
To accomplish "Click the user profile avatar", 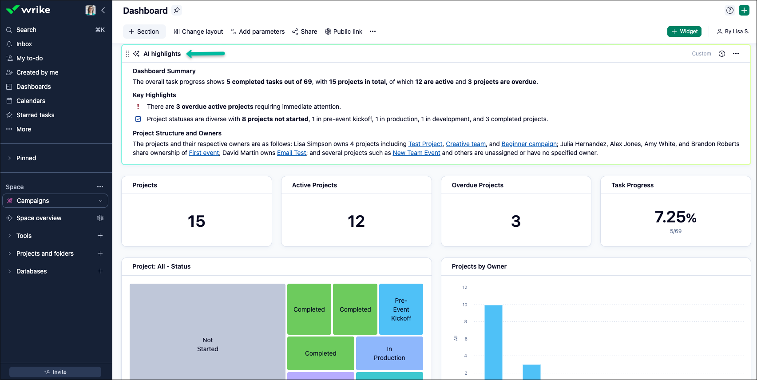I will [90, 10].
